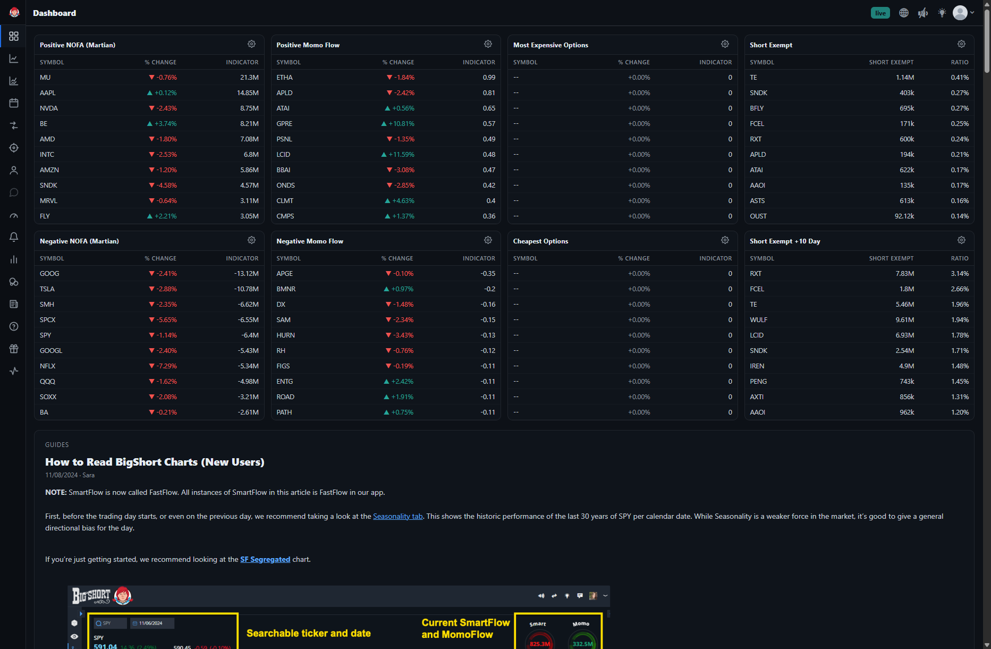
Task: Open the help question mark icon
Action: point(14,326)
